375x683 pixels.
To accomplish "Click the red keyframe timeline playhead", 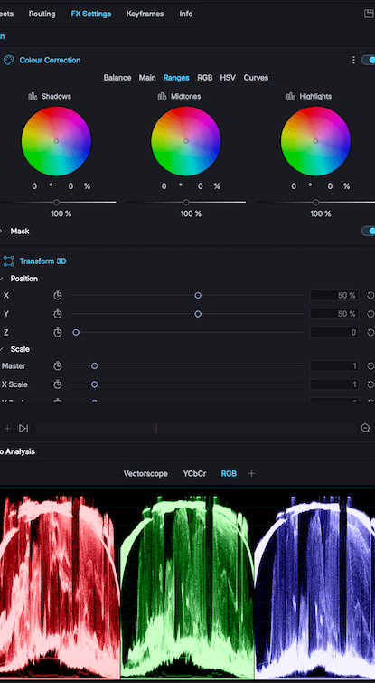I will coord(156,429).
